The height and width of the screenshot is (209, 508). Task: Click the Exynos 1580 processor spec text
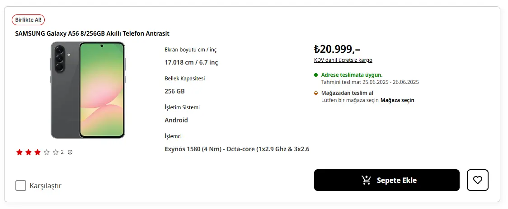[x=237, y=149]
